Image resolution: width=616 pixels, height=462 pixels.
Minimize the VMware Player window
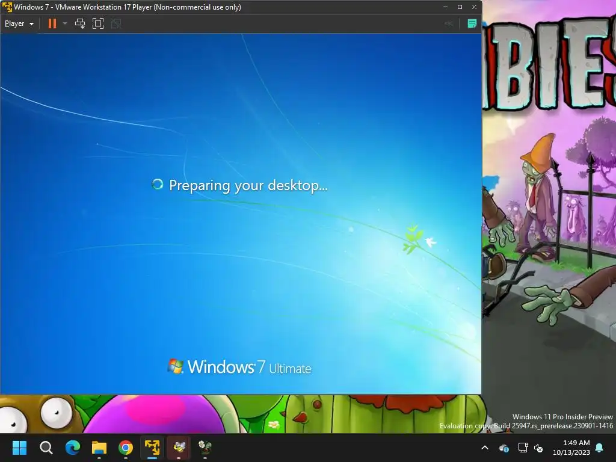point(446,7)
